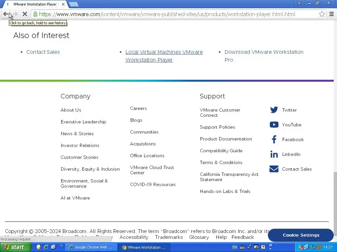
Task: Click the browser forward arrow
Action: [15, 14]
